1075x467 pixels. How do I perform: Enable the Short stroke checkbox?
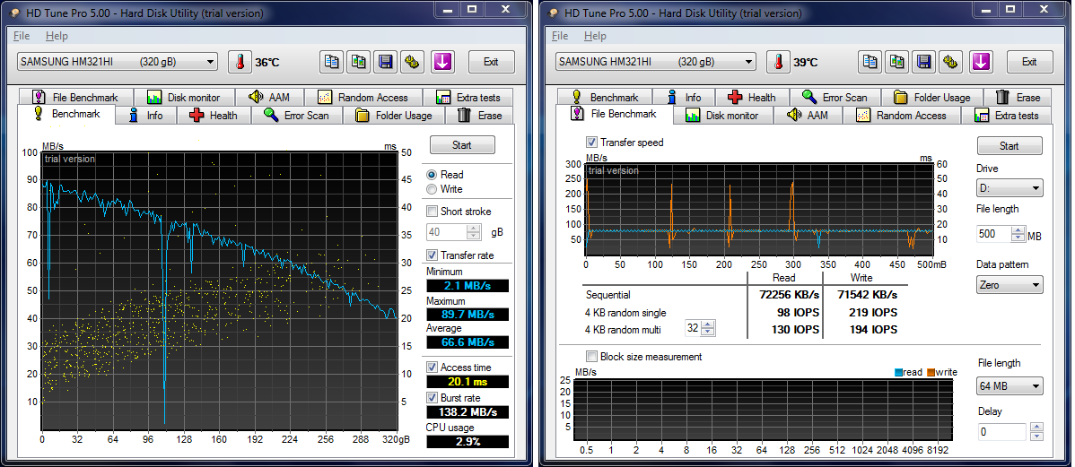click(433, 212)
